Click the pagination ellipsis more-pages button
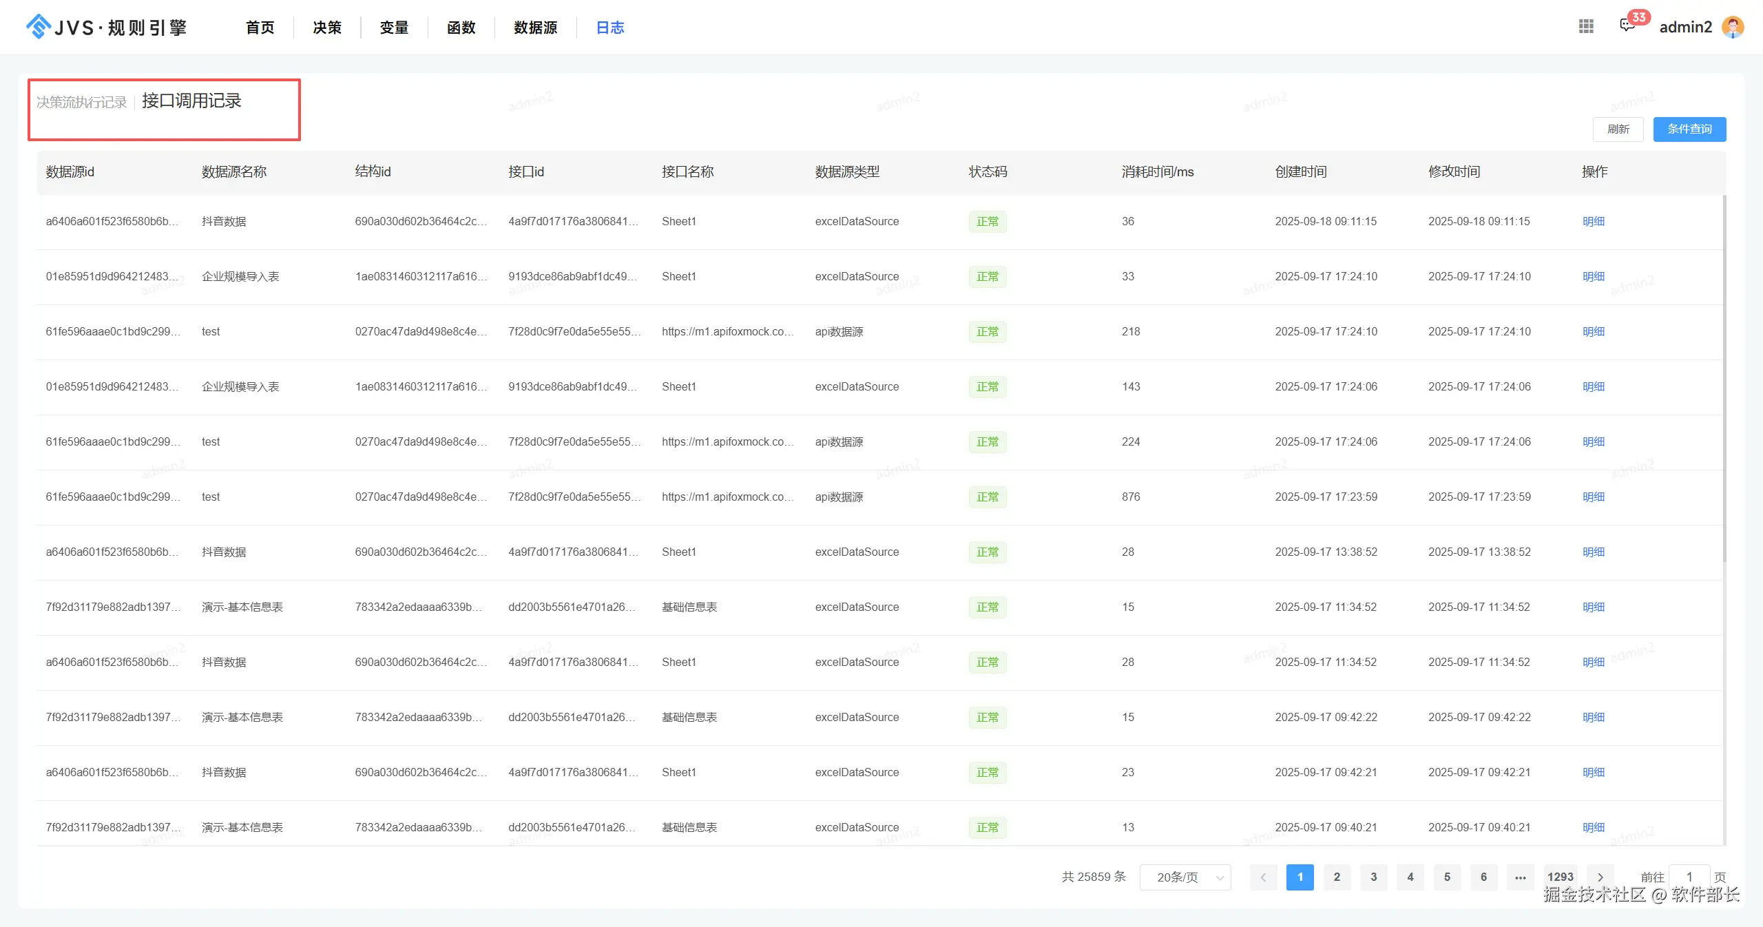 tap(1521, 877)
